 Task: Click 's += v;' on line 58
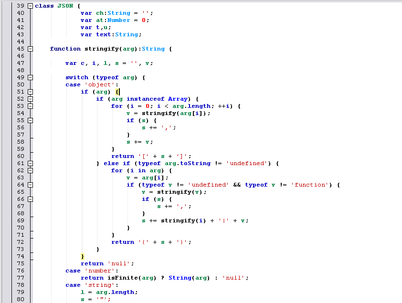point(140,142)
